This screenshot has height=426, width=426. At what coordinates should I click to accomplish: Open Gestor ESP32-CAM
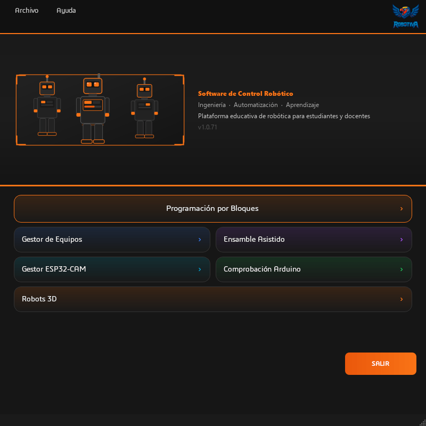click(112, 269)
